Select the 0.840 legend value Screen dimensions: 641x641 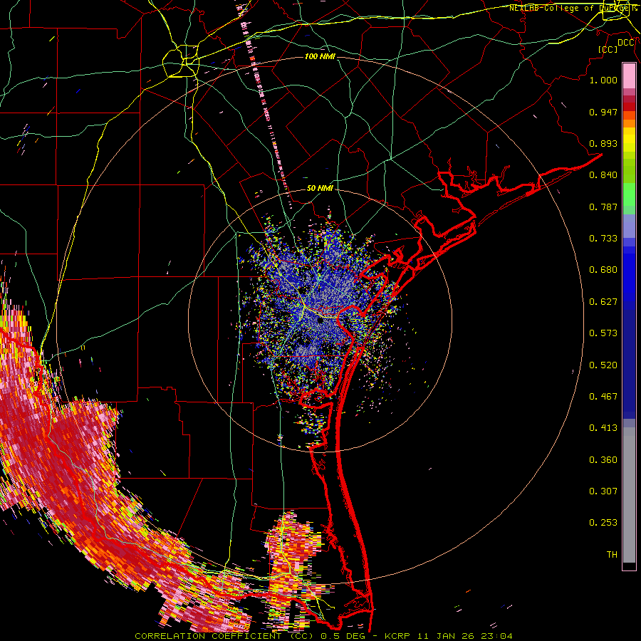point(603,175)
